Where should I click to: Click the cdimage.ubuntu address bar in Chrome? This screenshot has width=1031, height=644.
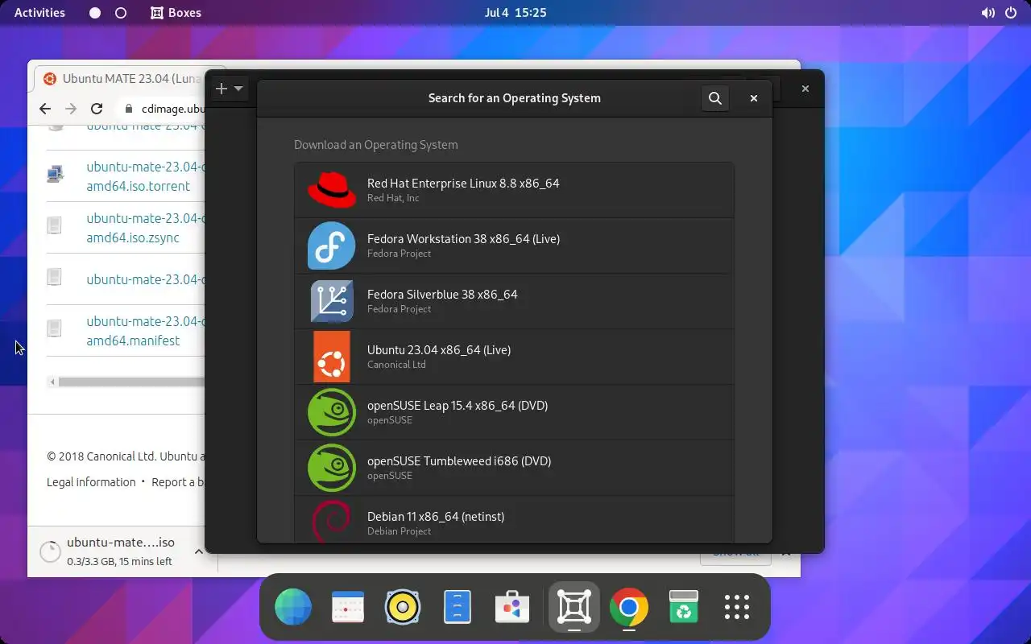click(x=161, y=109)
